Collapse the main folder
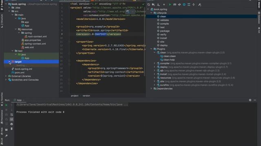Screen dimensions: 261x146 point(13,15)
